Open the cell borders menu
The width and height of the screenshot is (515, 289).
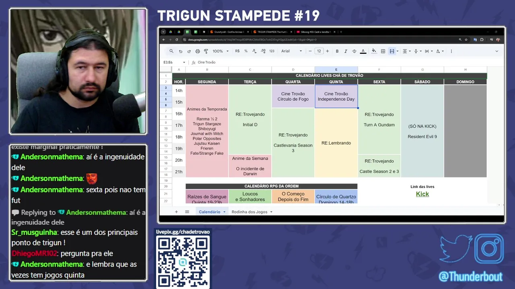click(x=383, y=51)
